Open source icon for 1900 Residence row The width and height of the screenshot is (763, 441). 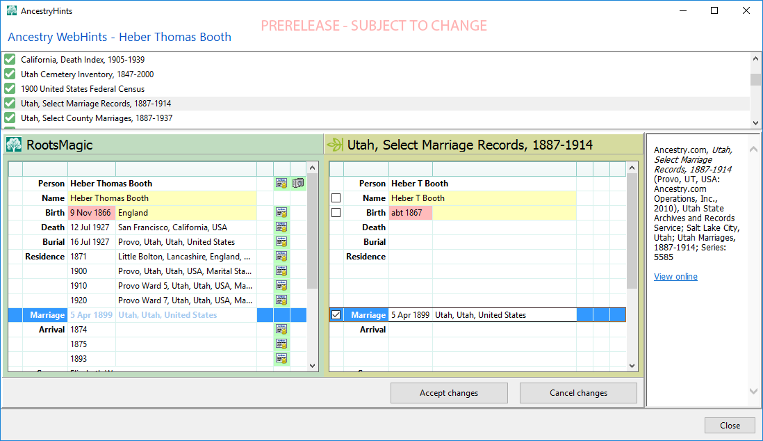pyautogui.click(x=281, y=271)
